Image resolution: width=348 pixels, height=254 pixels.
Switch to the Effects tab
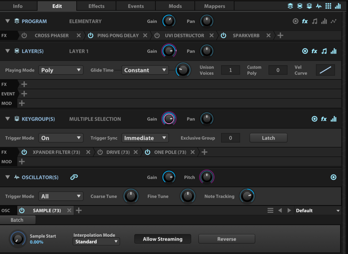click(x=96, y=6)
